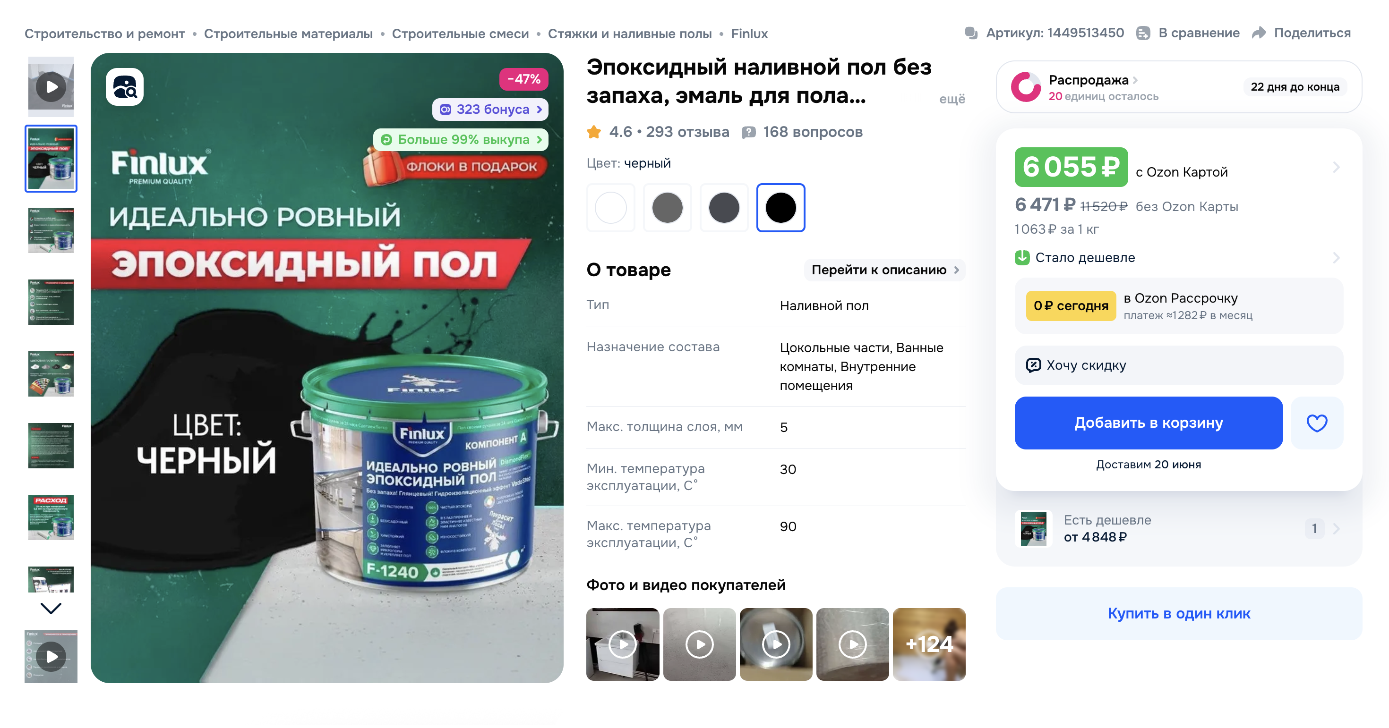
Task: Click the rating star icon
Action: tap(594, 132)
